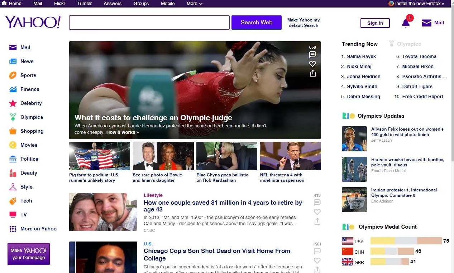Screen dimensions: 454x273
Task: Like the Olympic judge story
Action: [x=312, y=64]
